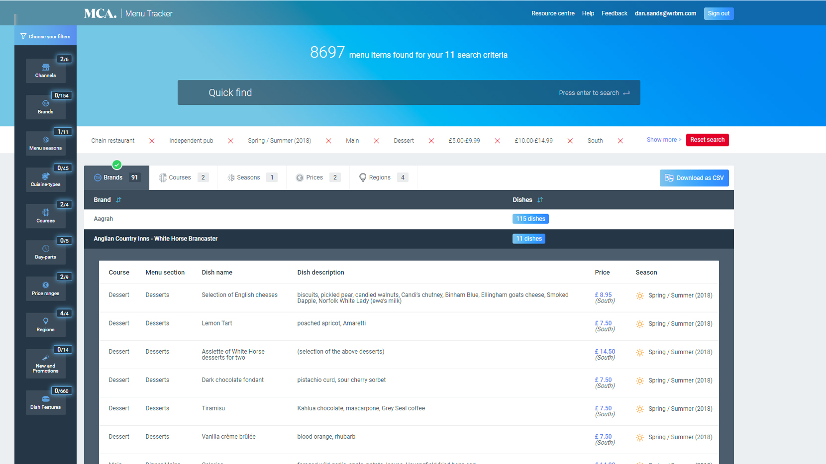Click Reset search button

(707, 140)
